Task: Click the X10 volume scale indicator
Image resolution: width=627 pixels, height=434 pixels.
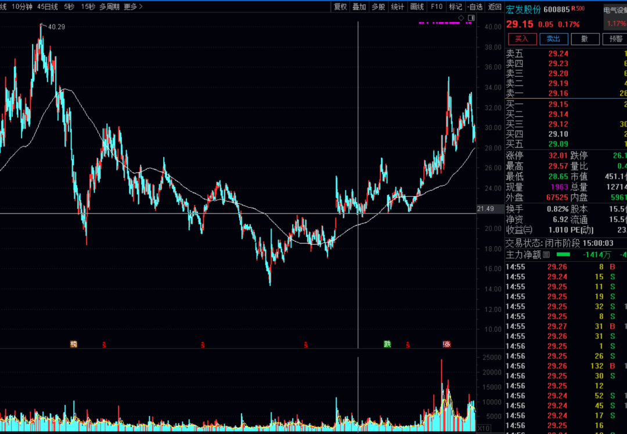Action: 483,428
